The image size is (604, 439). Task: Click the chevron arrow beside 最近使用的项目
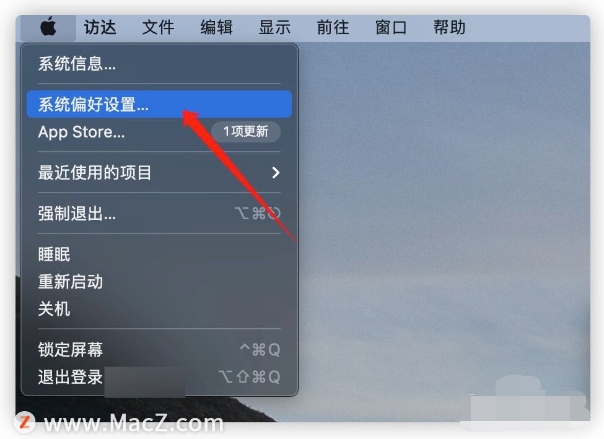[276, 173]
